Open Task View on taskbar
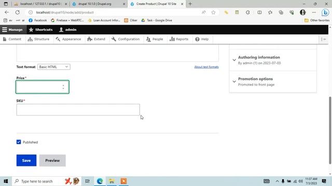This screenshot has height=186, width=332. click(87, 181)
